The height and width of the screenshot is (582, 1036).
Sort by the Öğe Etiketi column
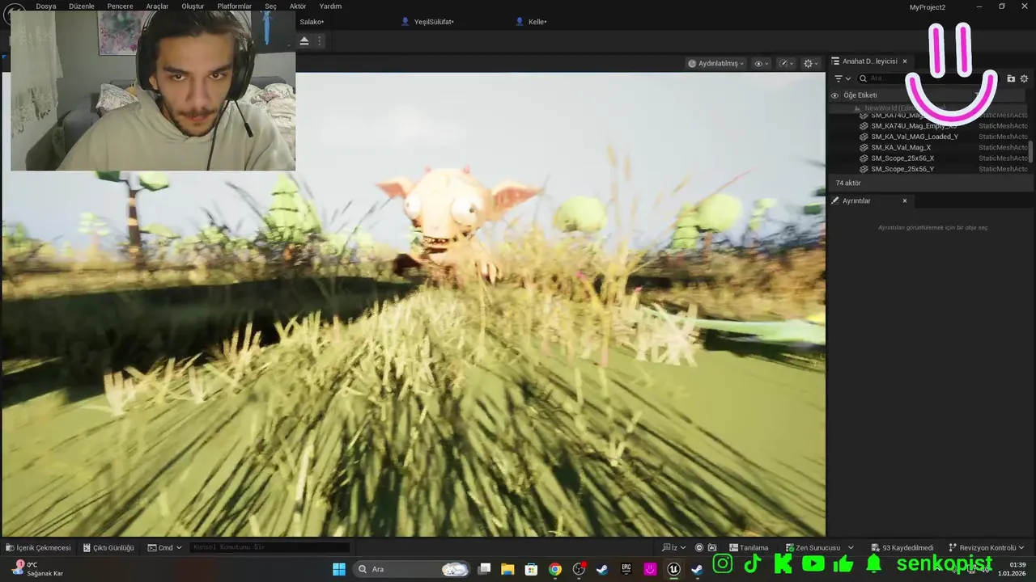860,95
